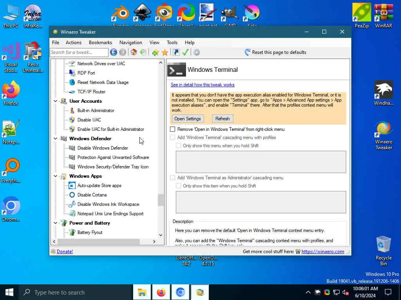Viewport: 401px width, 300px height.
Task: Open bookmarks with the yellow star icon
Action: [x=165, y=52]
